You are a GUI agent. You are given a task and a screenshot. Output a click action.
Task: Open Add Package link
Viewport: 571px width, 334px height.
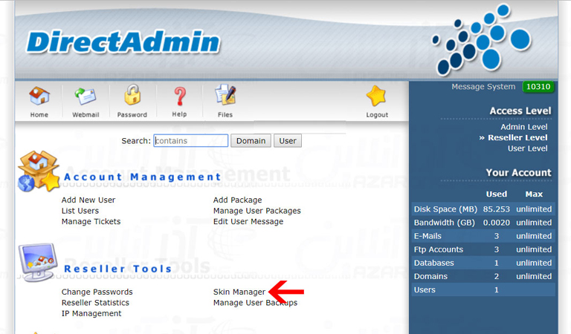pos(237,200)
